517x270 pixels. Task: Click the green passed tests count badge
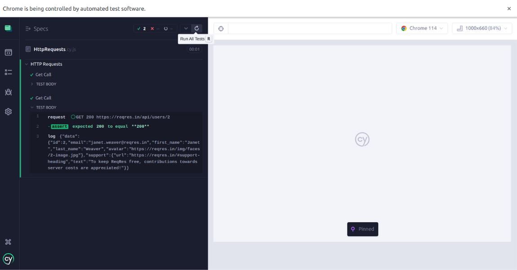pos(141,28)
